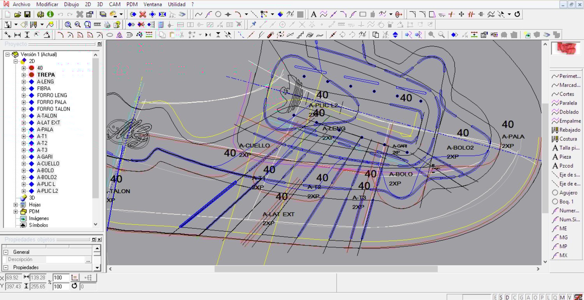Collapse the General properties section
Viewport: 584px width, 300px height.
[x=6, y=252]
